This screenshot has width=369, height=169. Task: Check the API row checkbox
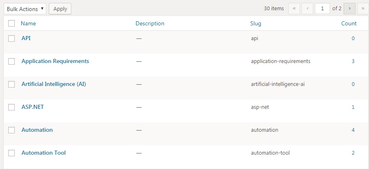[12, 38]
